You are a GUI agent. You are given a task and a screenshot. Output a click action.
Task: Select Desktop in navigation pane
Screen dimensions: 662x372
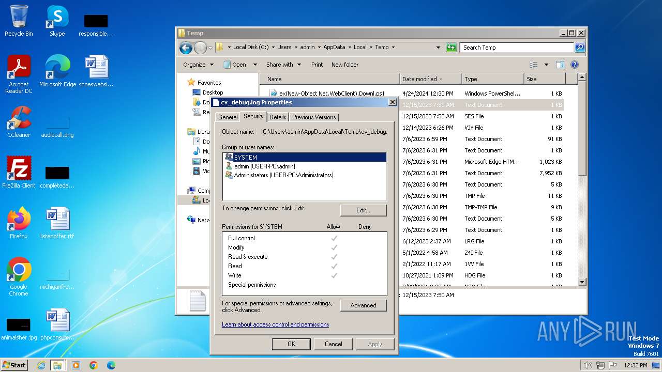(x=213, y=92)
